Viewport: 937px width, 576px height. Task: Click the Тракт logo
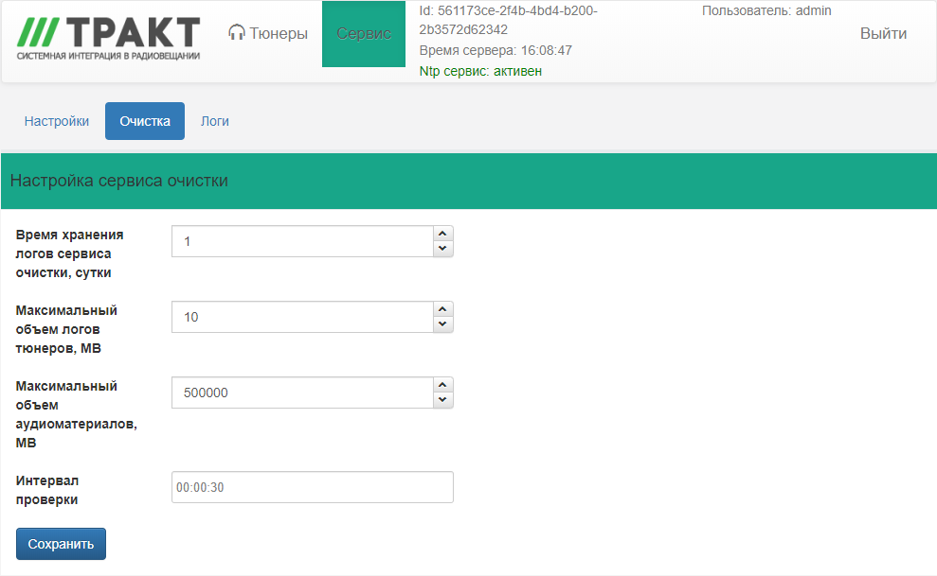click(x=108, y=38)
